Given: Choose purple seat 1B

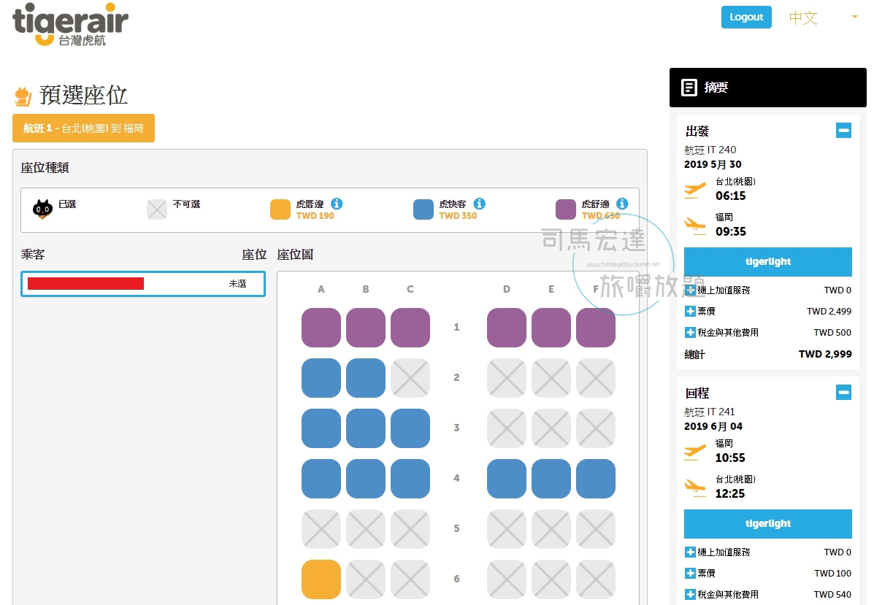Looking at the screenshot, I should point(366,328).
